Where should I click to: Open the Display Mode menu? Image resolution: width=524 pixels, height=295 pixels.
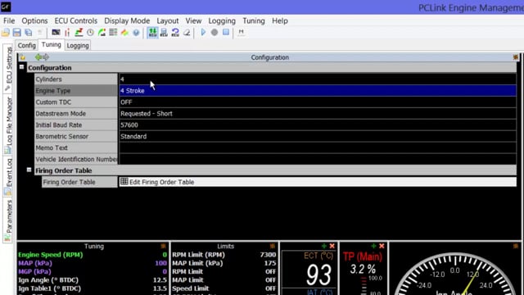point(127,20)
